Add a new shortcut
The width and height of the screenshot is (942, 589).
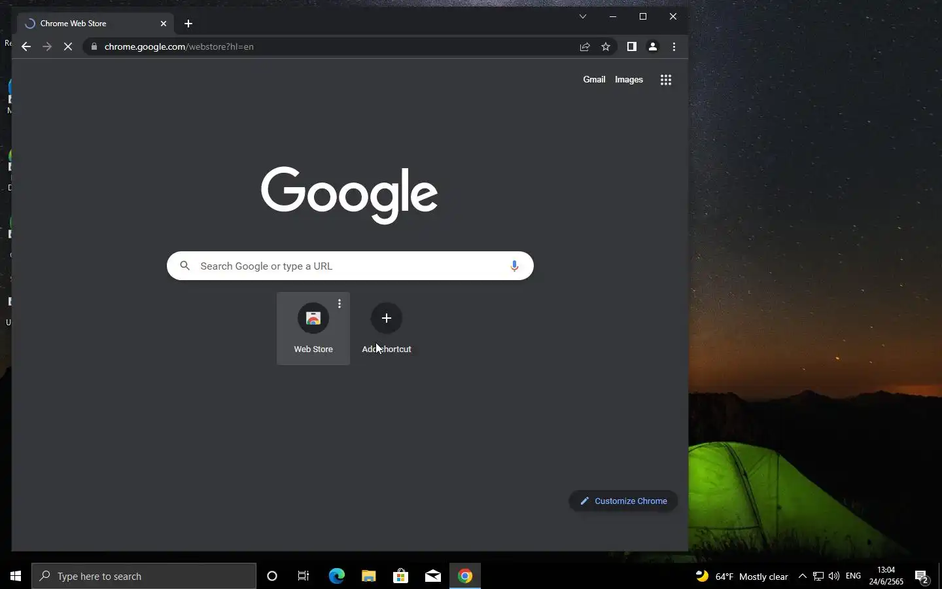point(387,328)
